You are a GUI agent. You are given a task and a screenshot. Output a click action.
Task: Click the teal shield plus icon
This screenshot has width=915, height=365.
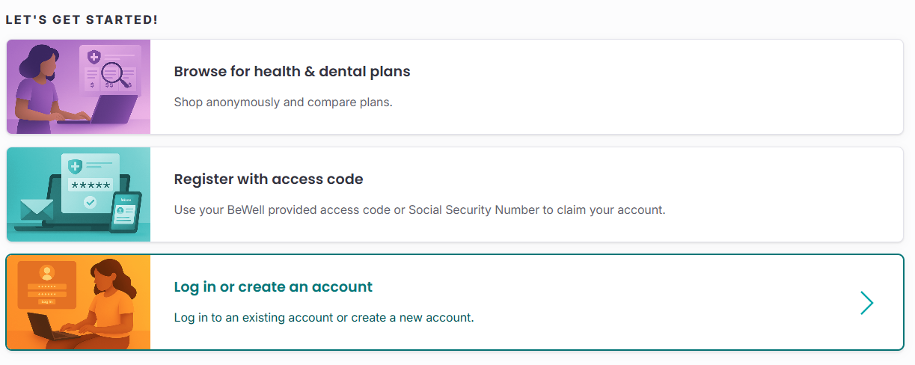75,166
